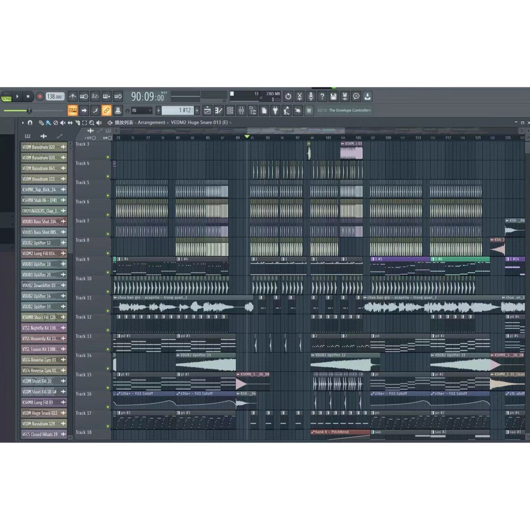Switch from SONG mode to pattern mode

pyautogui.click(x=6, y=97)
